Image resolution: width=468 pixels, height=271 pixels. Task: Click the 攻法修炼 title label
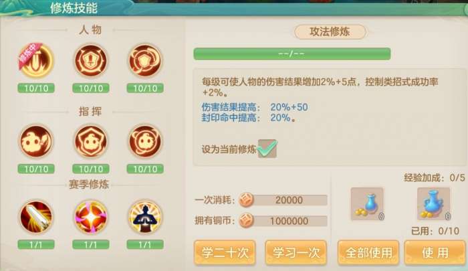[330, 31]
